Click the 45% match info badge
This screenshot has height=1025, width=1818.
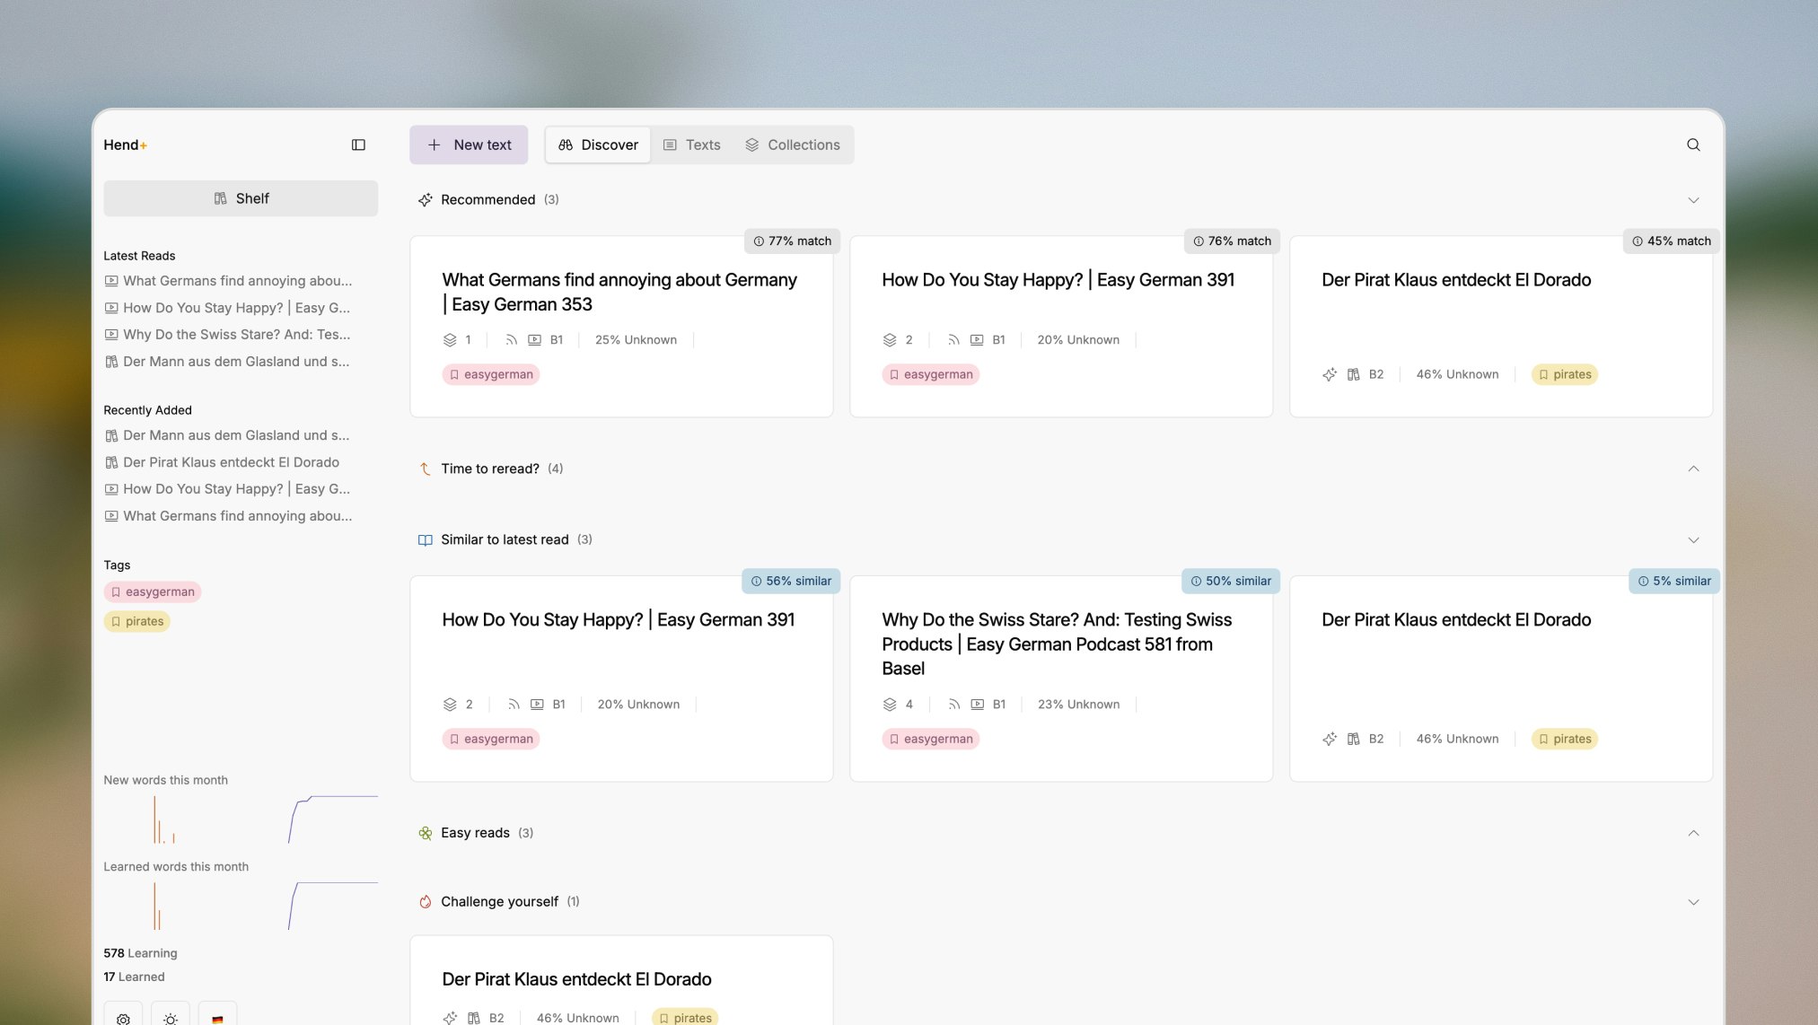click(1671, 241)
